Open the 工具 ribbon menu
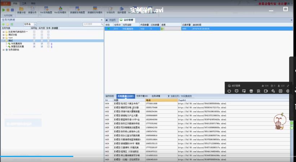The height and width of the screenshot is (162, 296). [24, 3]
